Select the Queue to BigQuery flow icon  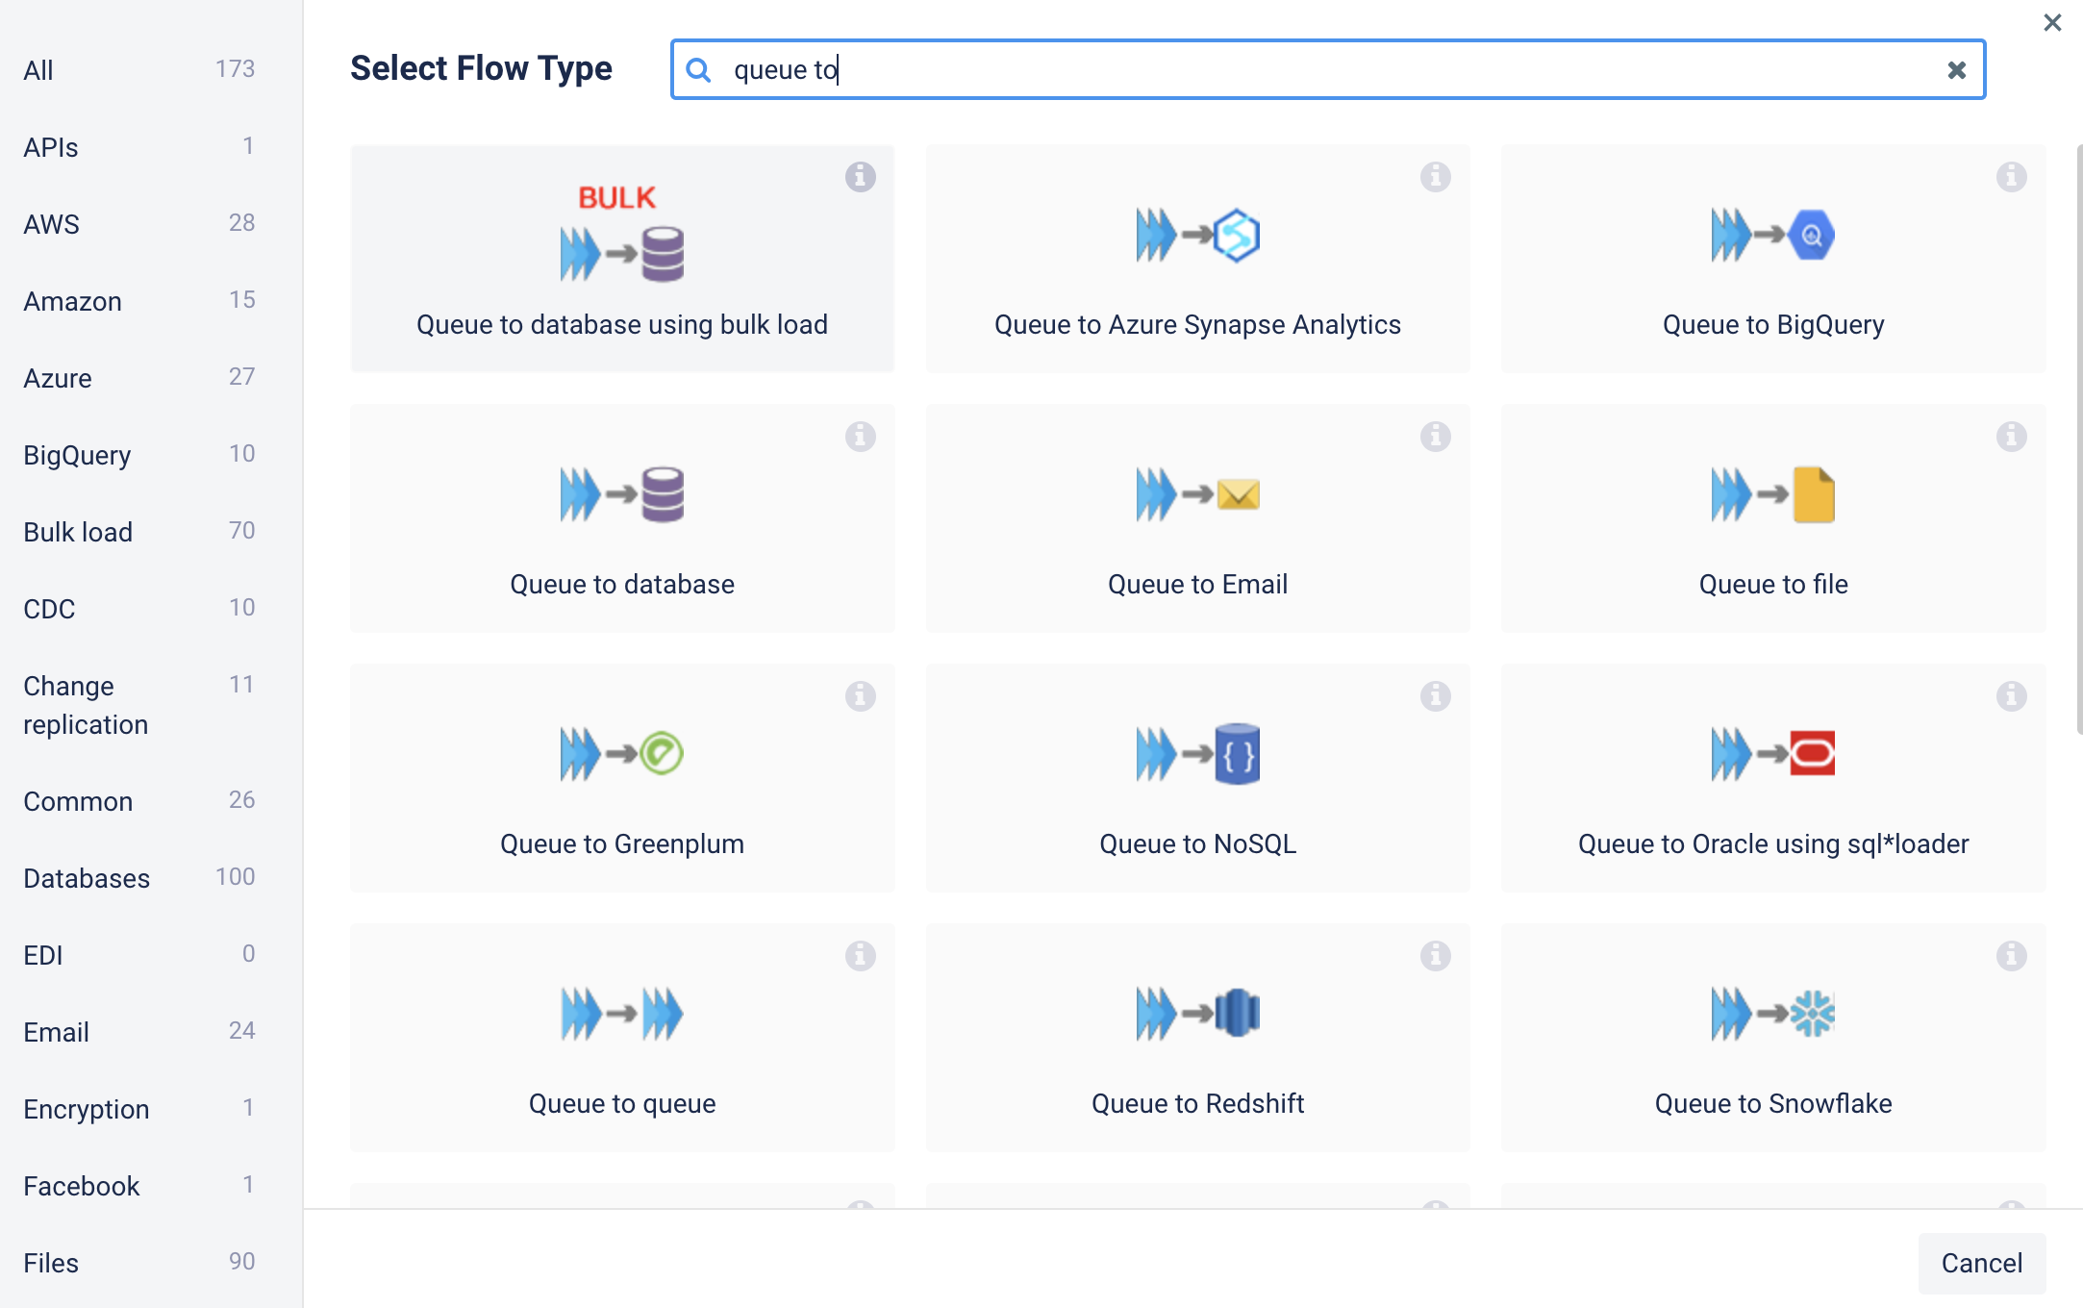(x=1772, y=236)
